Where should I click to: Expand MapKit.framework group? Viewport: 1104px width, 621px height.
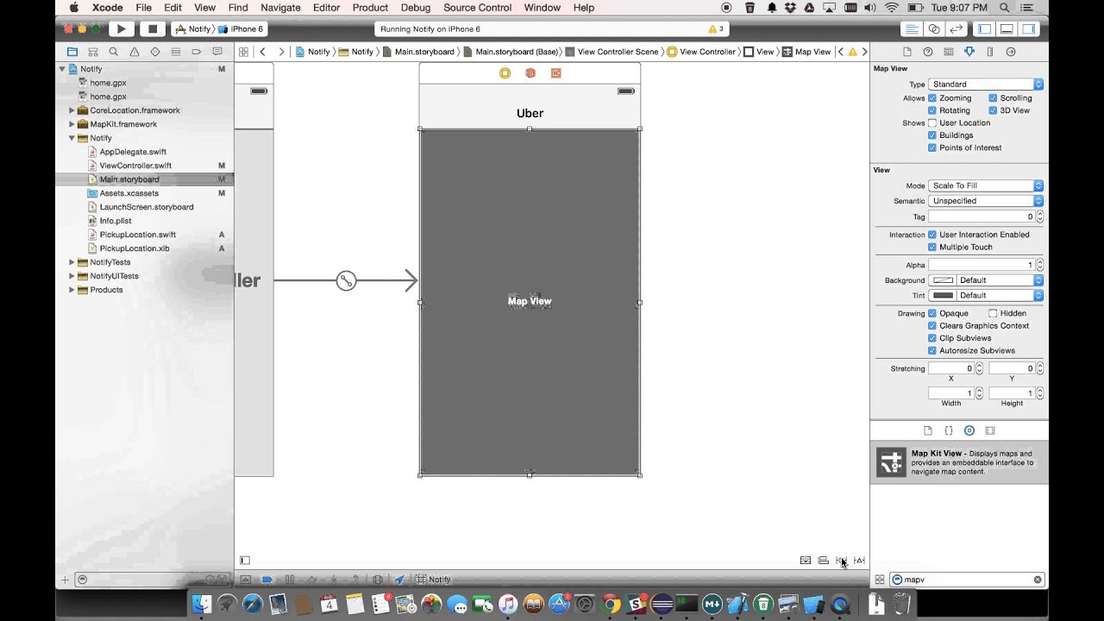(72, 124)
